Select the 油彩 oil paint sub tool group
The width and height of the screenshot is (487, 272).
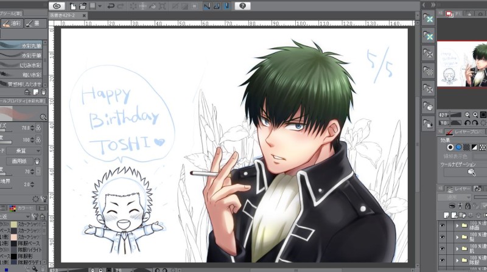pyautogui.click(x=12, y=23)
